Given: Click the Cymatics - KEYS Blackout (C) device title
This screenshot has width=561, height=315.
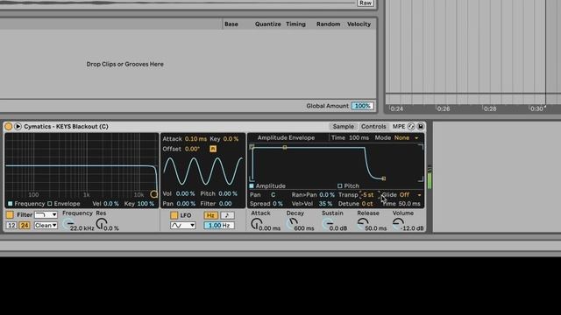Looking at the screenshot, I should (67, 126).
